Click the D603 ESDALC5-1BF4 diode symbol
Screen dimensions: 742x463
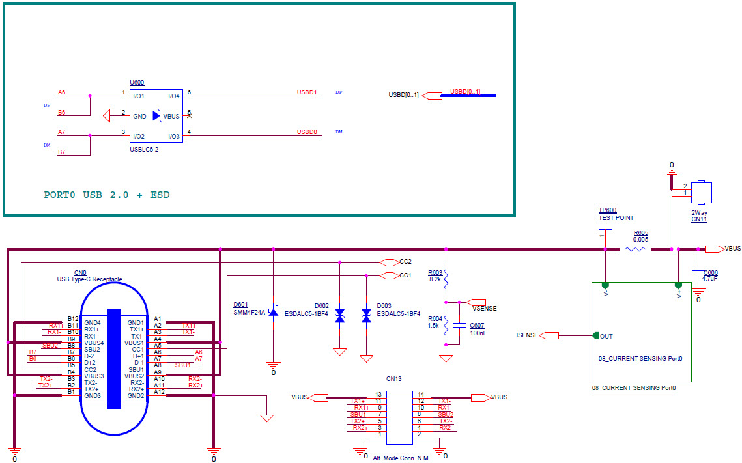[366, 314]
